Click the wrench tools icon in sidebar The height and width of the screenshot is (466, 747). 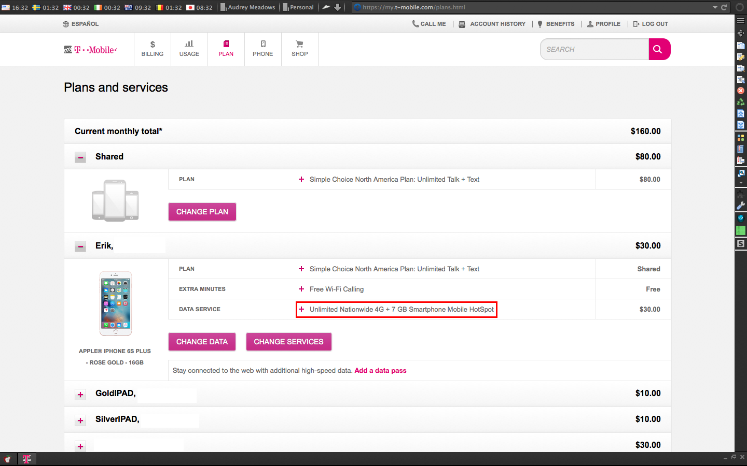click(x=741, y=206)
